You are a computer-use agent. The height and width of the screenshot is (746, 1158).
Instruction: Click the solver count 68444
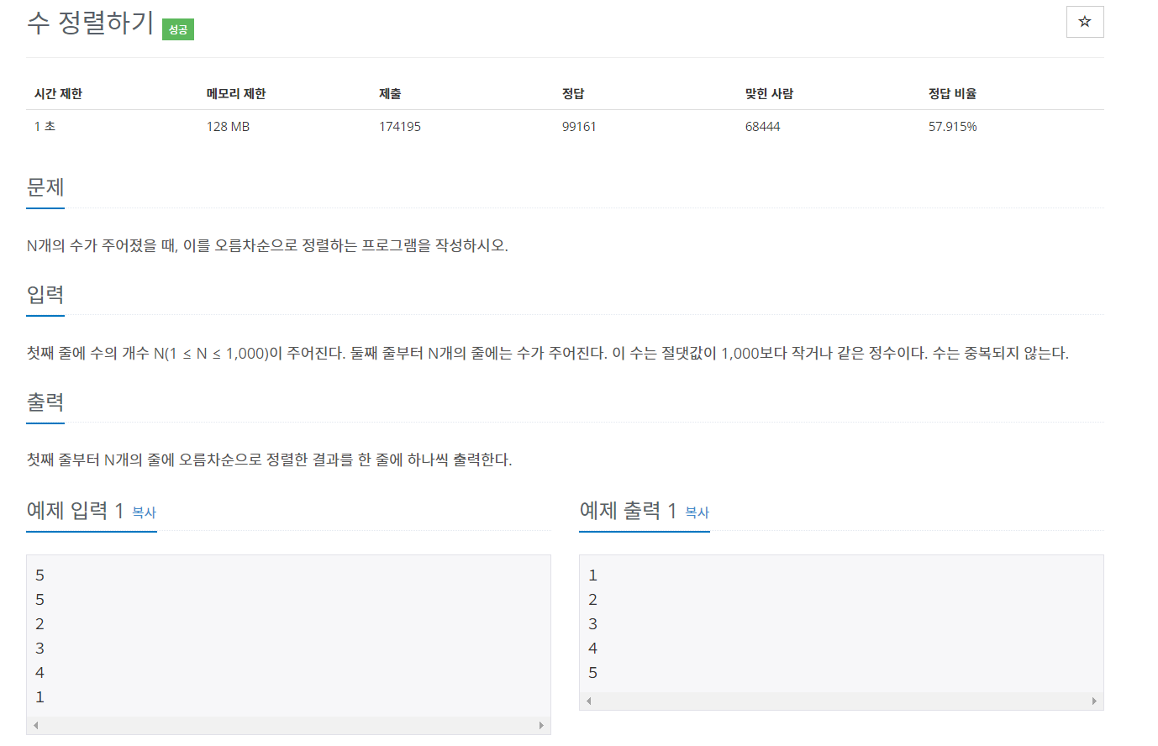762,126
